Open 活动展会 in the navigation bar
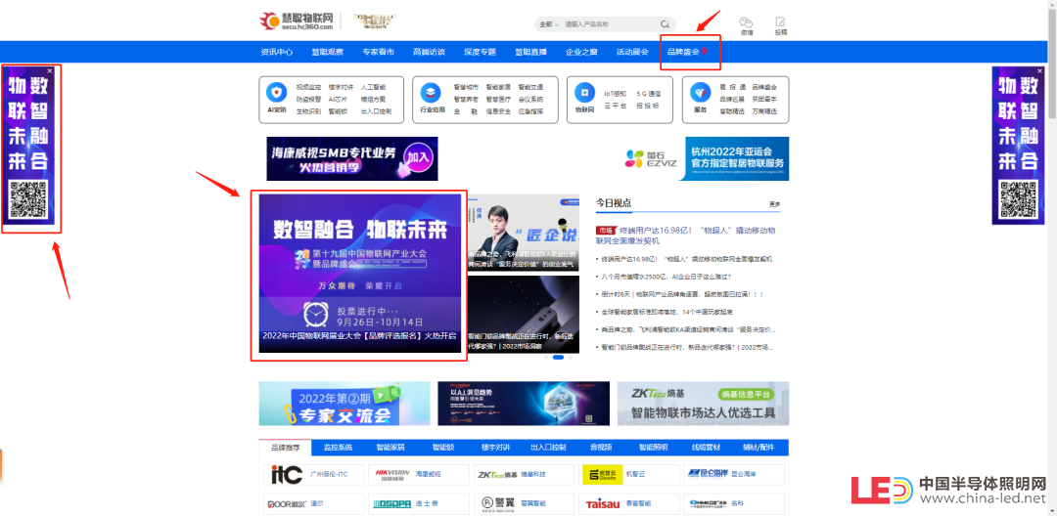1057x516 pixels. [x=632, y=52]
